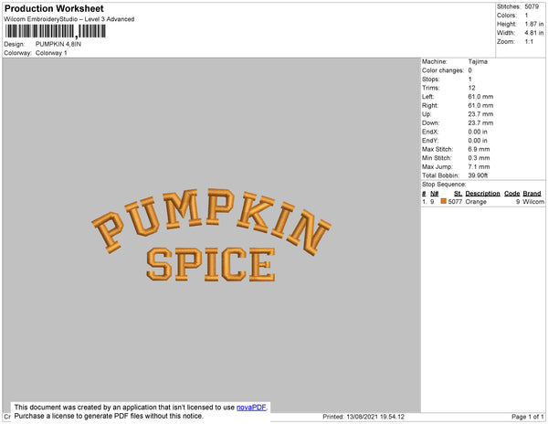Select the 'Wilcom' brand cell

point(533,202)
